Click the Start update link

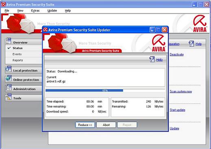[177, 110]
